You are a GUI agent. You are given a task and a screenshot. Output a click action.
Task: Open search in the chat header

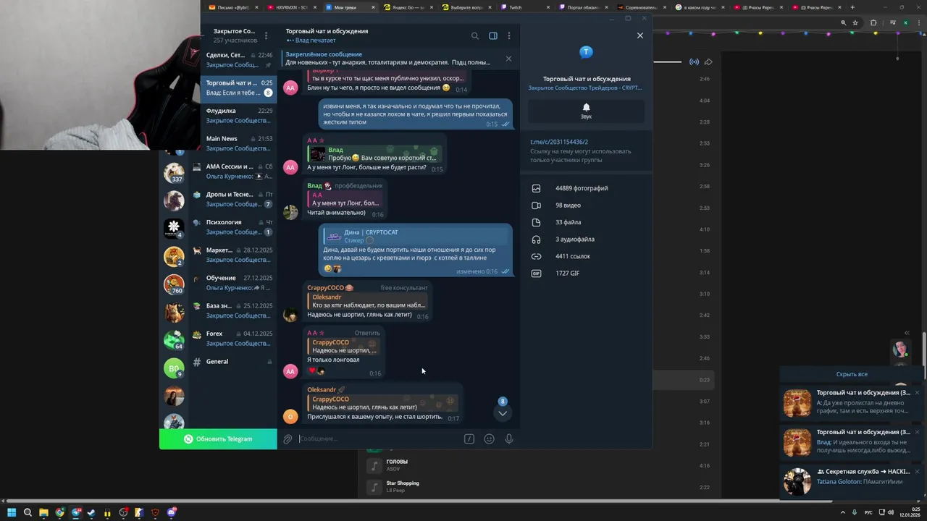point(475,35)
